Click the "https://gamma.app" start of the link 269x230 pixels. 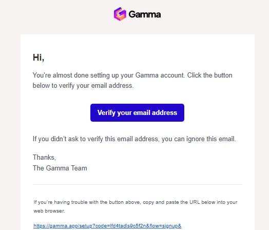coord(56,226)
